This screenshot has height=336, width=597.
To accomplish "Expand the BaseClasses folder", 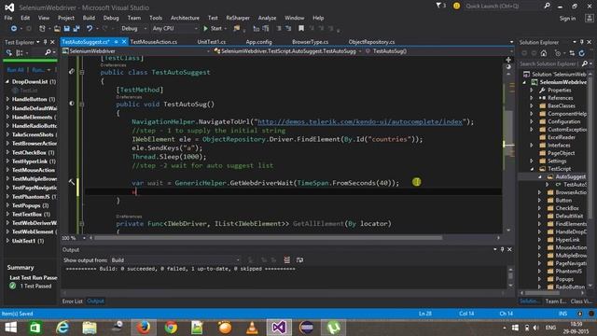I will (x=532, y=105).
